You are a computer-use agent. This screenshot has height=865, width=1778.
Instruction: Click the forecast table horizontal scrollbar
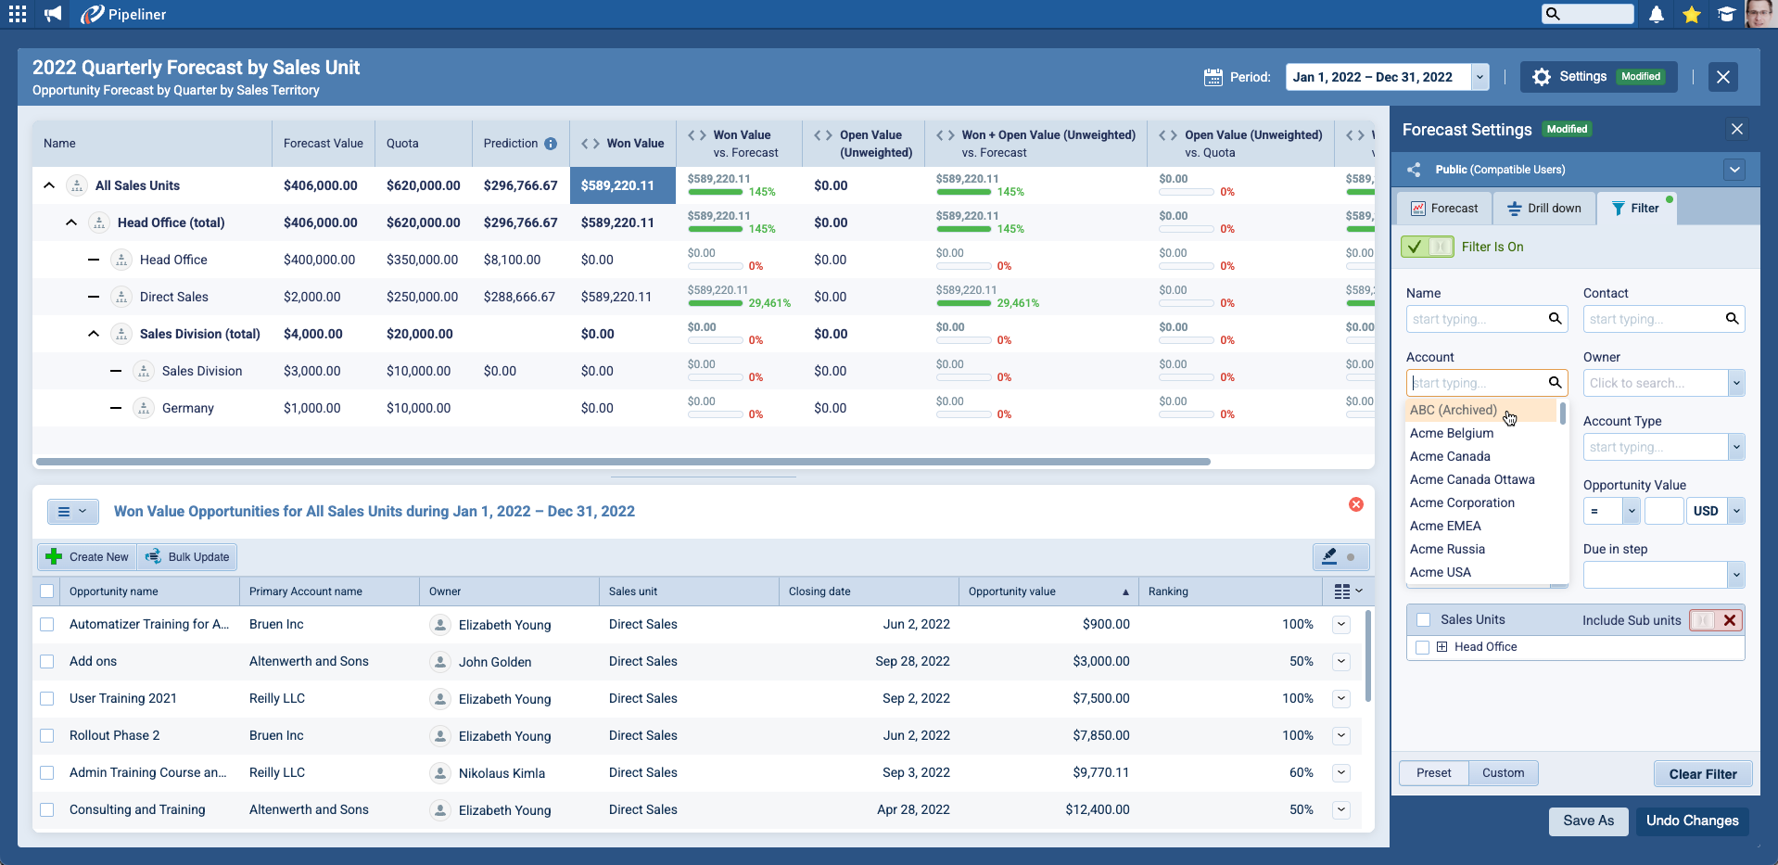pos(621,461)
